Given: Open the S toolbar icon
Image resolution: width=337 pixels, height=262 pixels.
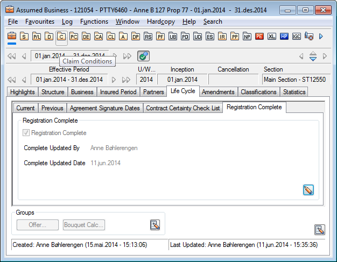Looking at the screenshot, I should (x=24, y=37).
